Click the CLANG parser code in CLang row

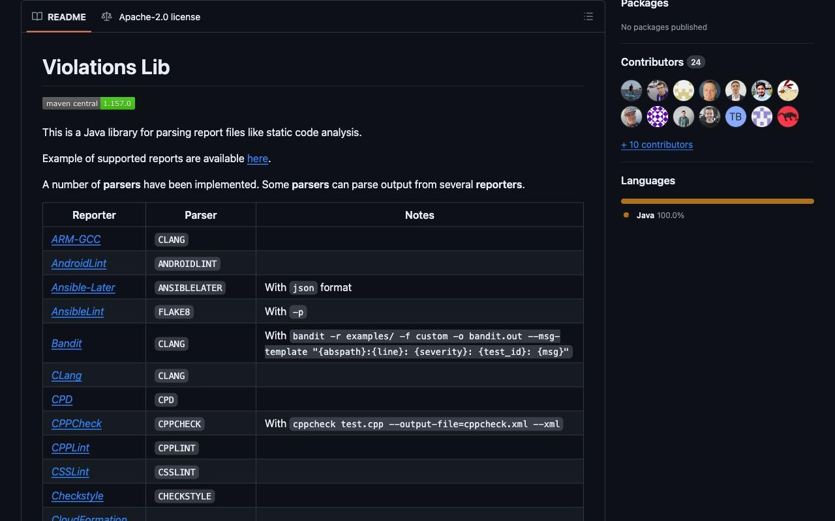tap(172, 376)
